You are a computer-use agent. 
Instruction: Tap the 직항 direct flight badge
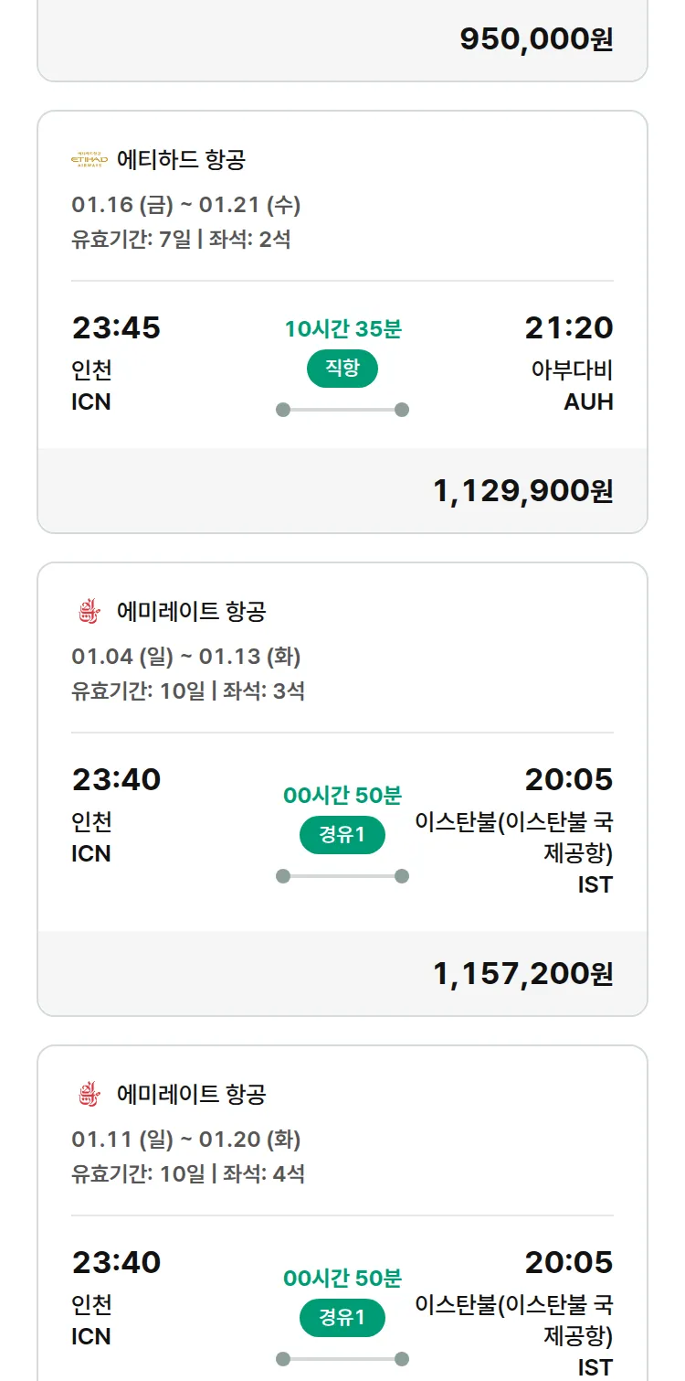(x=342, y=369)
